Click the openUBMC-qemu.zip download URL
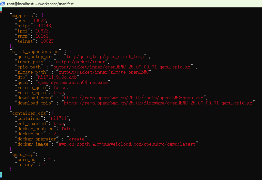The image size is (262, 180). pos(134,98)
